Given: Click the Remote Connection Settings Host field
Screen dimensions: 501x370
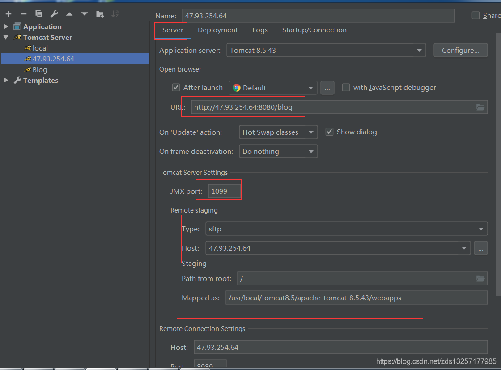Looking at the screenshot, I should (x=340, y=347).
